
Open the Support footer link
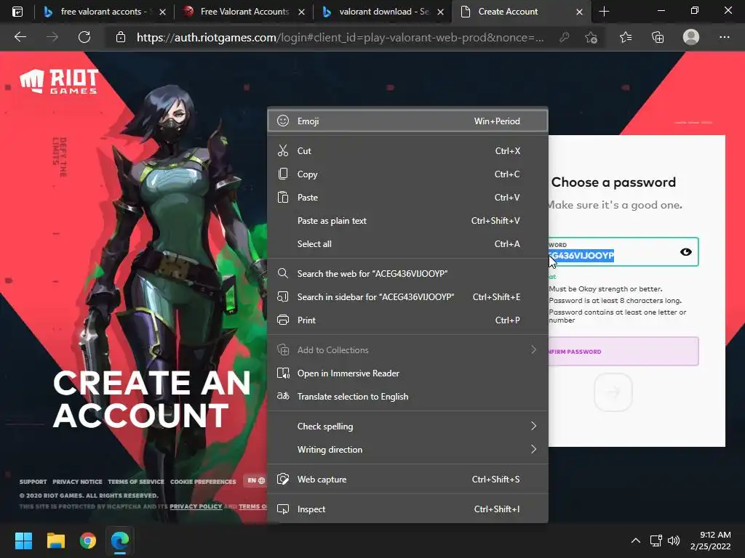pyautogui.click(x=33, y=482)
